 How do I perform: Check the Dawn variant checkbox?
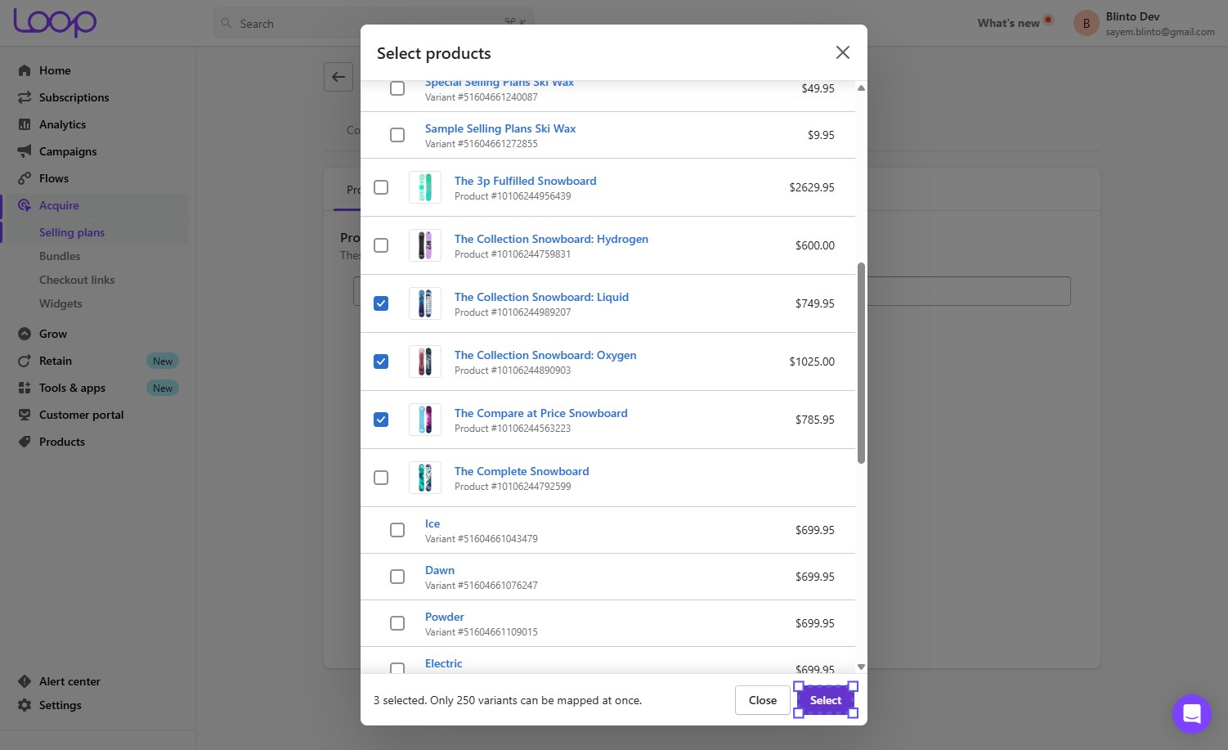click(x=397, y=577)
